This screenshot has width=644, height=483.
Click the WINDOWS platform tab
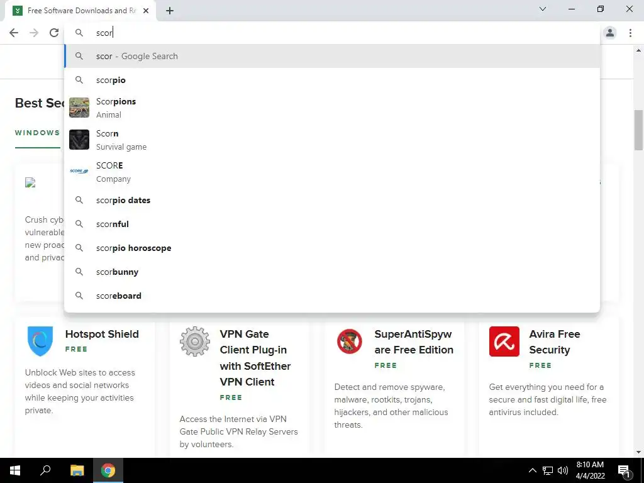(37, 133)
